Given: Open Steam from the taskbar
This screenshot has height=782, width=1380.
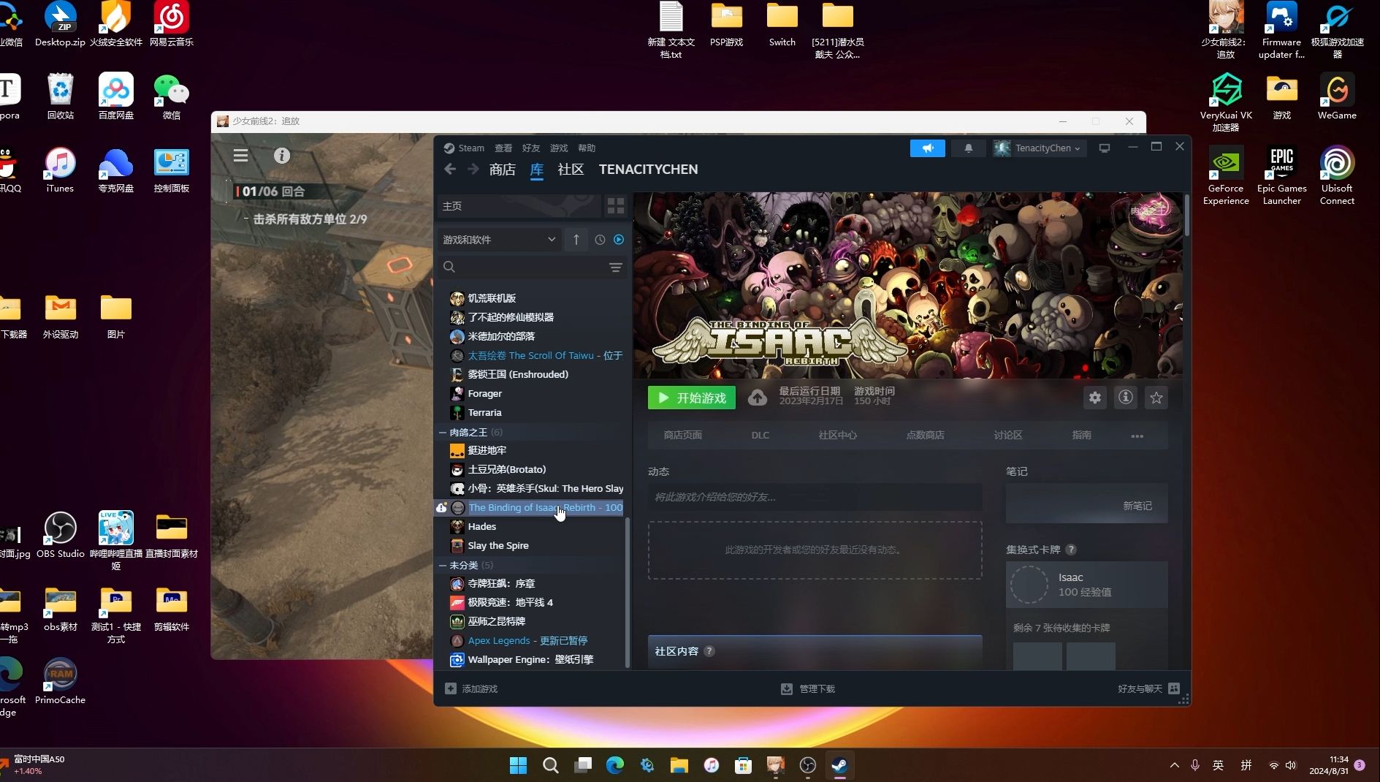Looking at the screenshot, I should [839, 765].
